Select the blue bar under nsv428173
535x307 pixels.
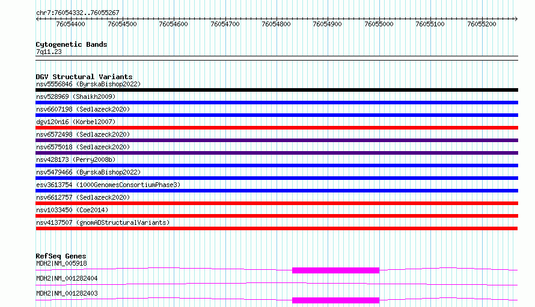(277, 165)
